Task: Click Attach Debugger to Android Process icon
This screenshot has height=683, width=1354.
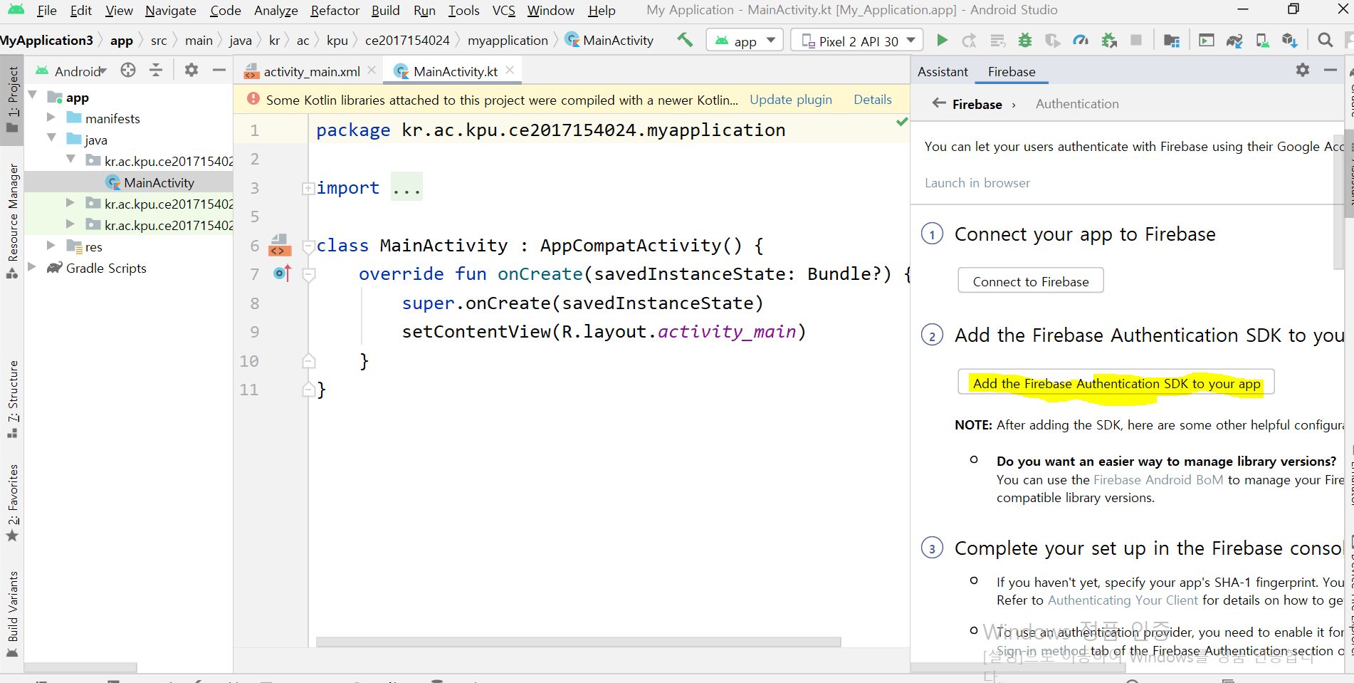Action: click(x=1109, y=41)
